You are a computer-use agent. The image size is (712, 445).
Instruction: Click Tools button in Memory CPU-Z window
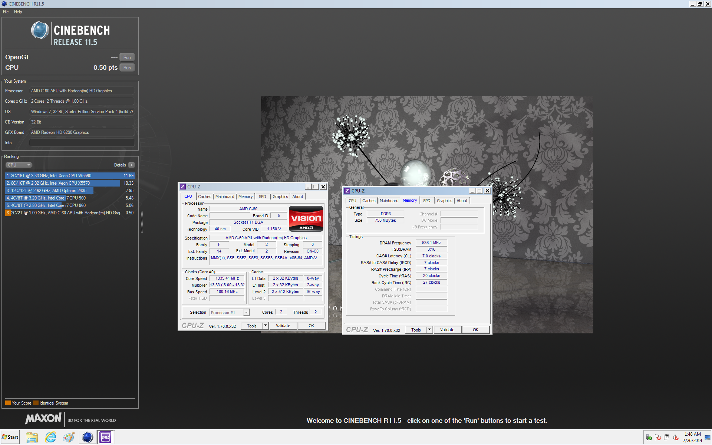pos(416,330)
